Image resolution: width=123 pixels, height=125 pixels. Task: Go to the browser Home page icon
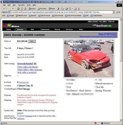point(25,9)
